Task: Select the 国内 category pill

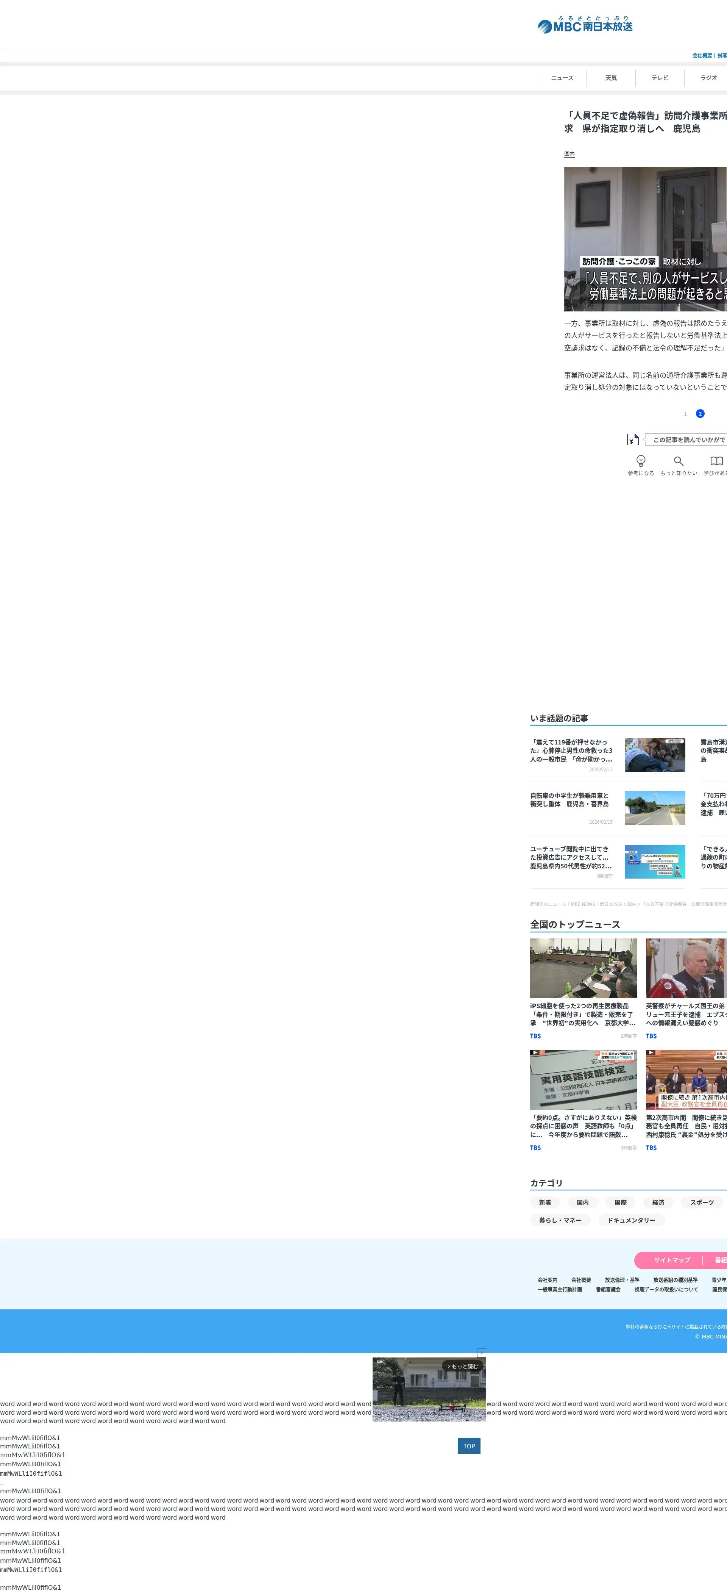Action: (582, 1202)
